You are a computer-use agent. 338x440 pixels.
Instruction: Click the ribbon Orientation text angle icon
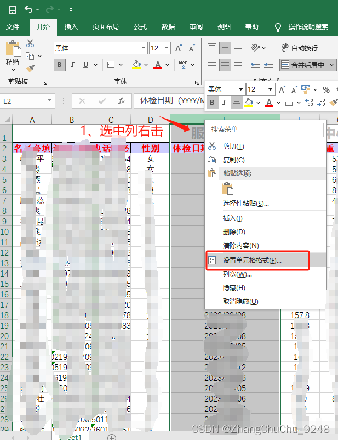coord(255,48)
